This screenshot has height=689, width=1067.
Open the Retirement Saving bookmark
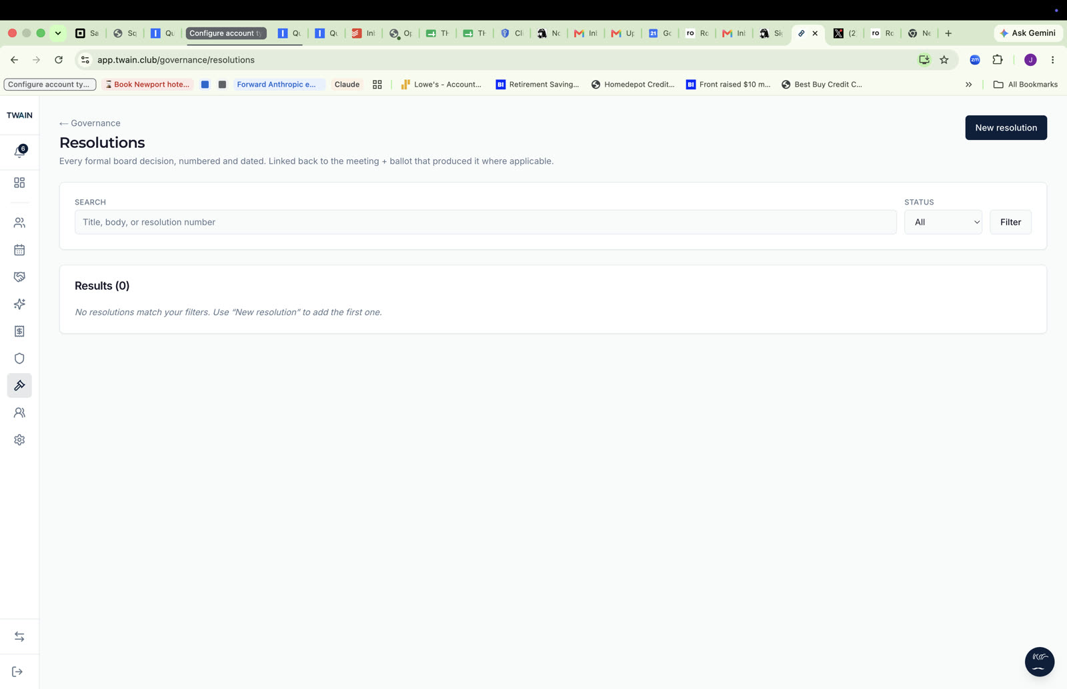click(x=537, y=85)
